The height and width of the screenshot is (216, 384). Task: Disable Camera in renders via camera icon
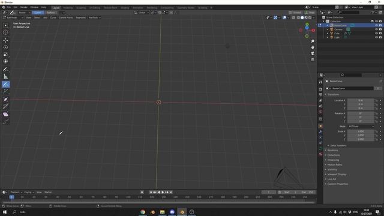coord(380,29)
